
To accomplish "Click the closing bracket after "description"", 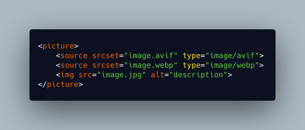I will click(230, 75).
